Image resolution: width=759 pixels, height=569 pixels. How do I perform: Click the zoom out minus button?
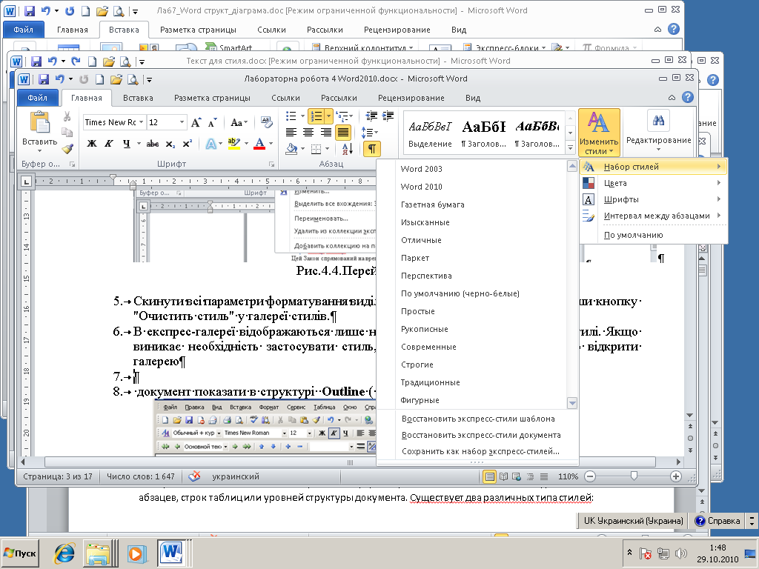pos(590,476)
